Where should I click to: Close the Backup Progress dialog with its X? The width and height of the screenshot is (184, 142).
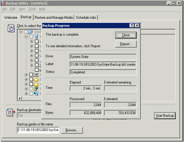[137, 25]
